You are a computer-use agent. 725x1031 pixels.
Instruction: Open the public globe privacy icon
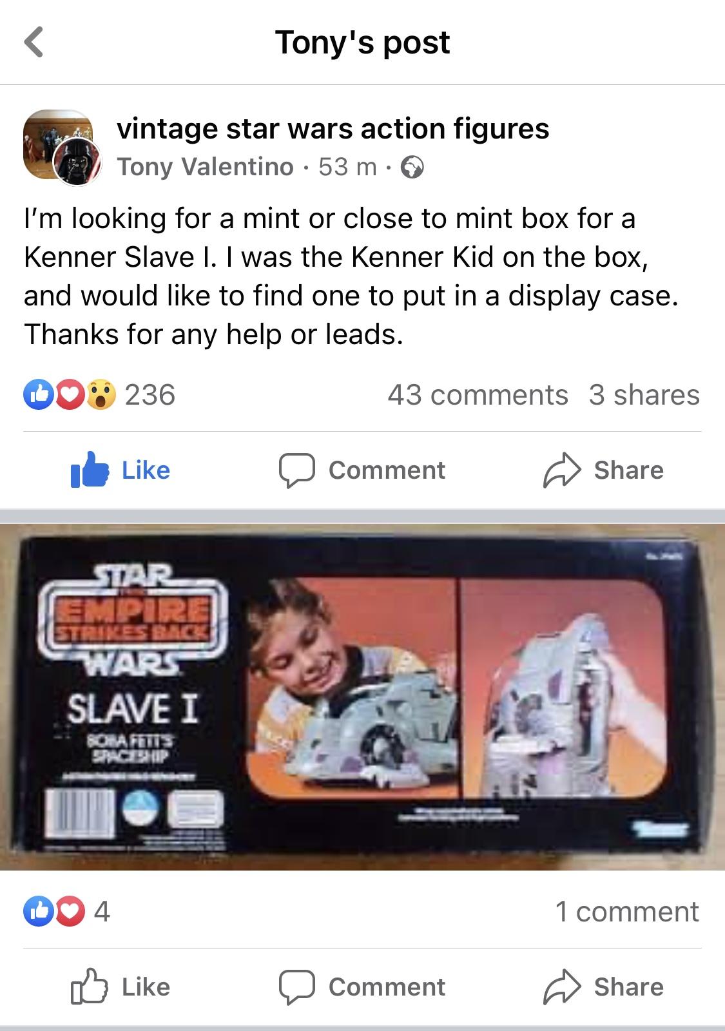click(x=412, y=168)
